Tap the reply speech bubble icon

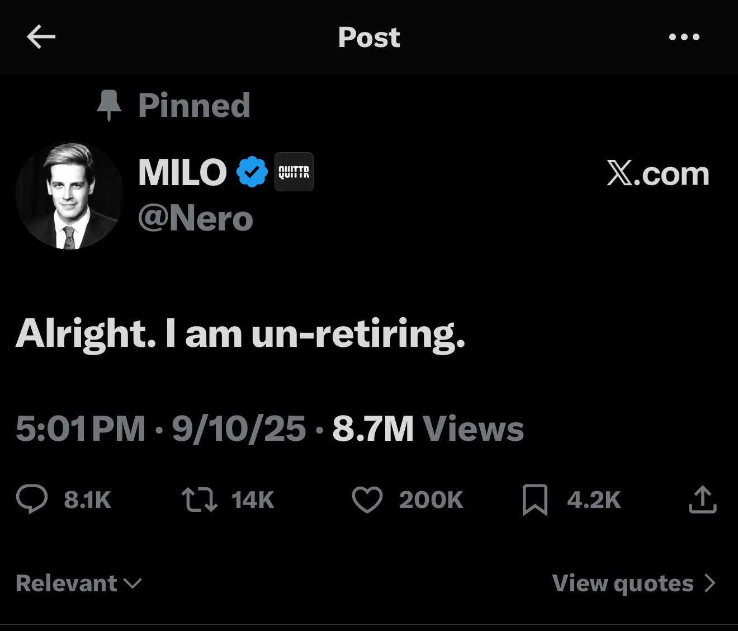tap(32, 499)
